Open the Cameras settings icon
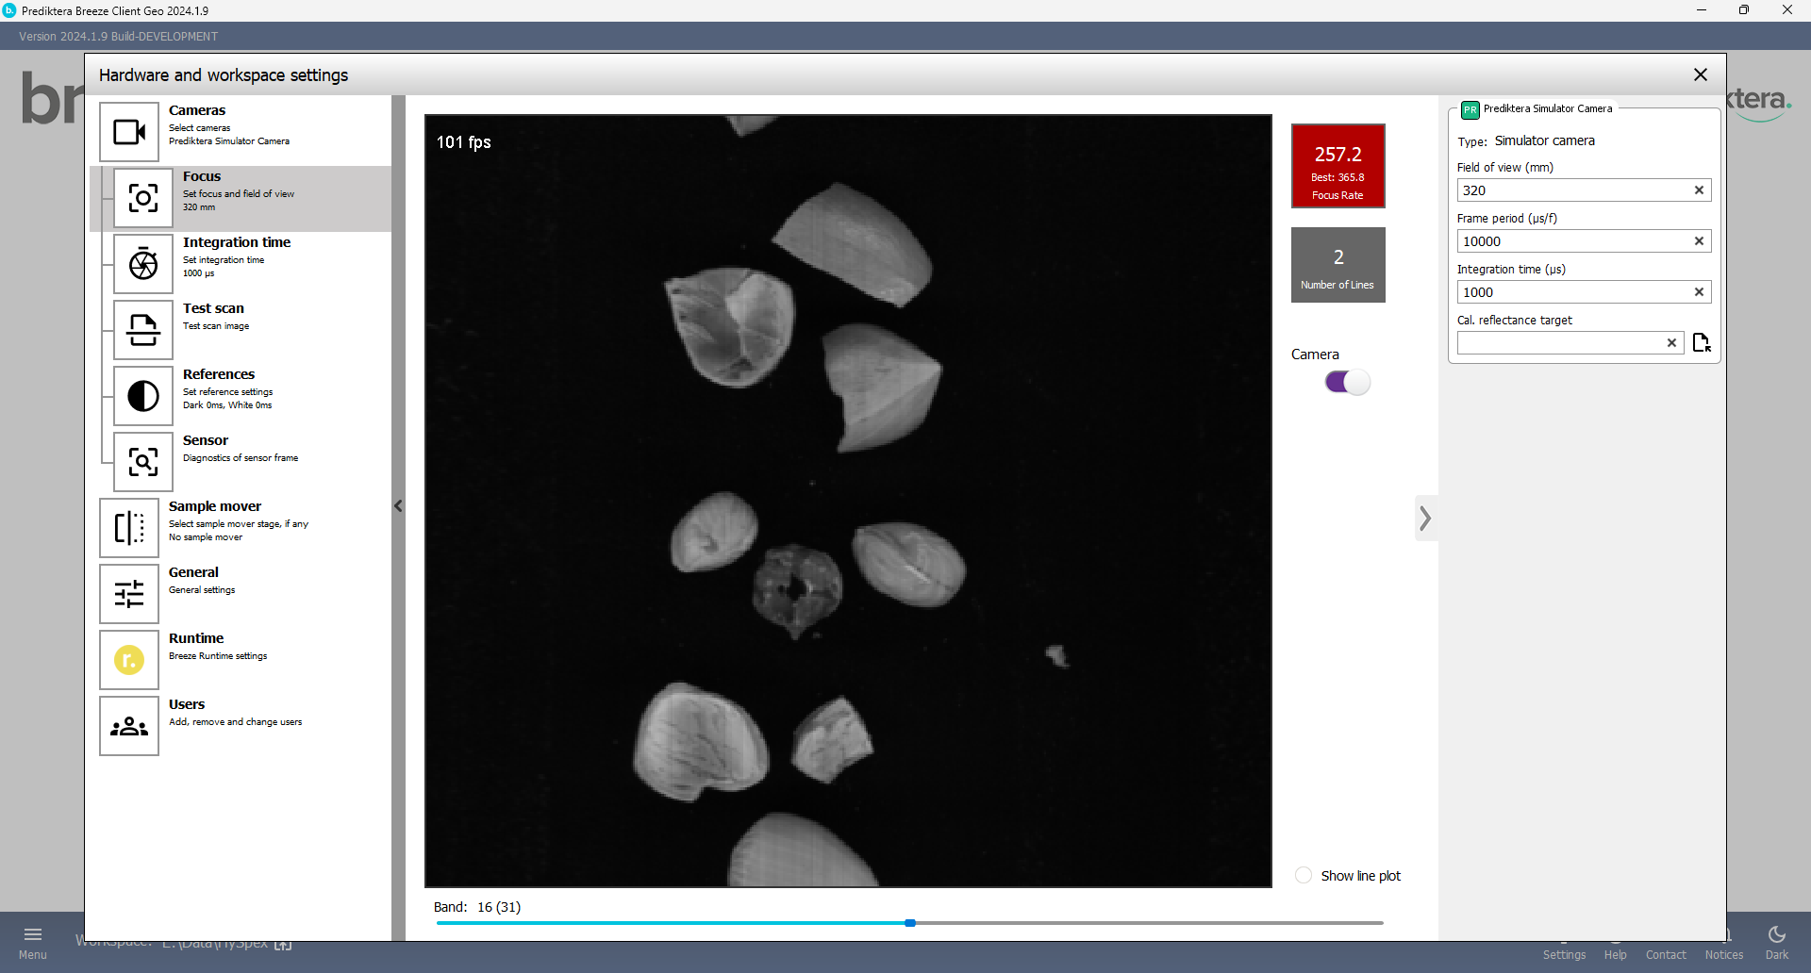 [x=129, y=132]
